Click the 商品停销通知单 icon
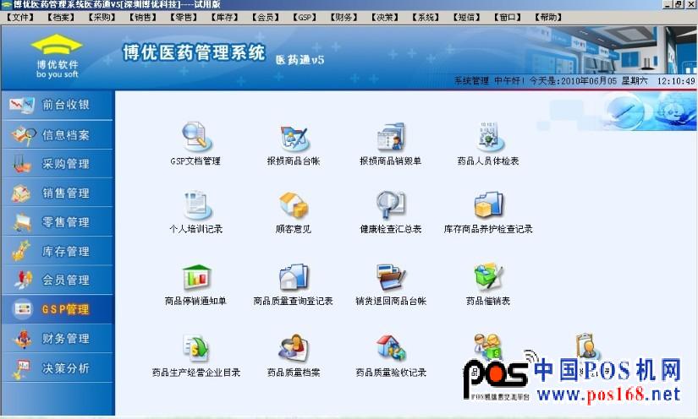 [195, 278]
